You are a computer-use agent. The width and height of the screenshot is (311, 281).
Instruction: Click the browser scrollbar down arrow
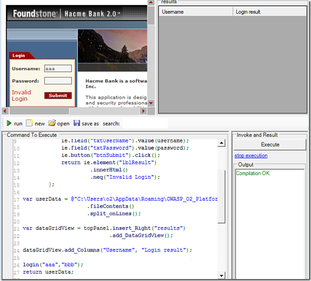point(151,103)
